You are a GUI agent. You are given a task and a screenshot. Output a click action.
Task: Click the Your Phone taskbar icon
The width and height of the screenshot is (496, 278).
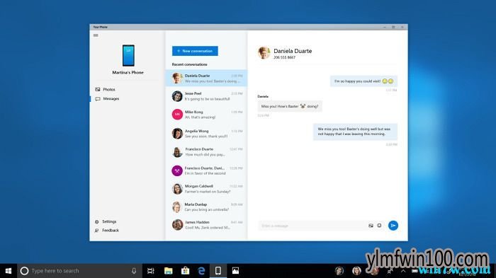(x=218, y=271)
